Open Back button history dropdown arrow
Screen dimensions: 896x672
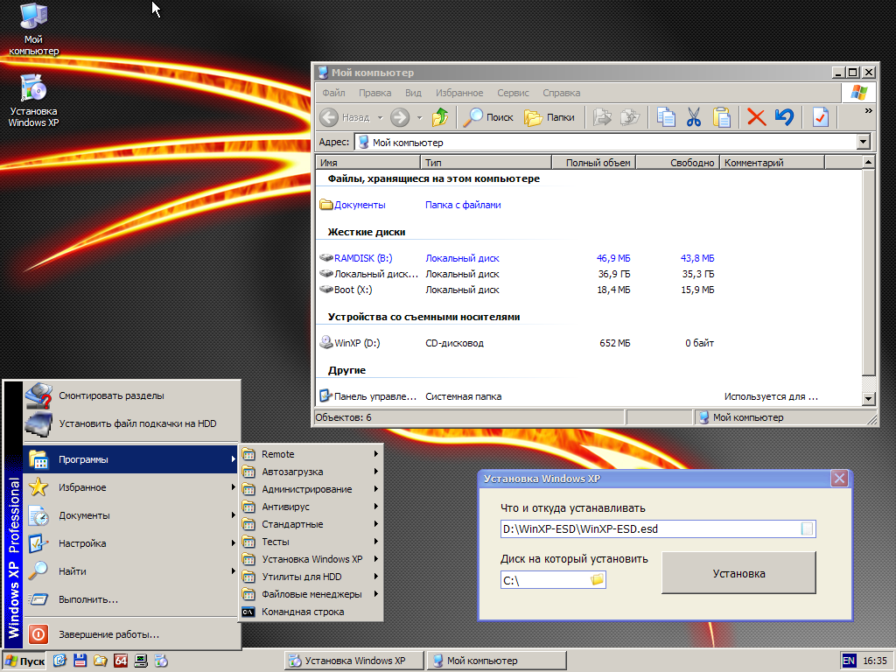coord(380,118)
